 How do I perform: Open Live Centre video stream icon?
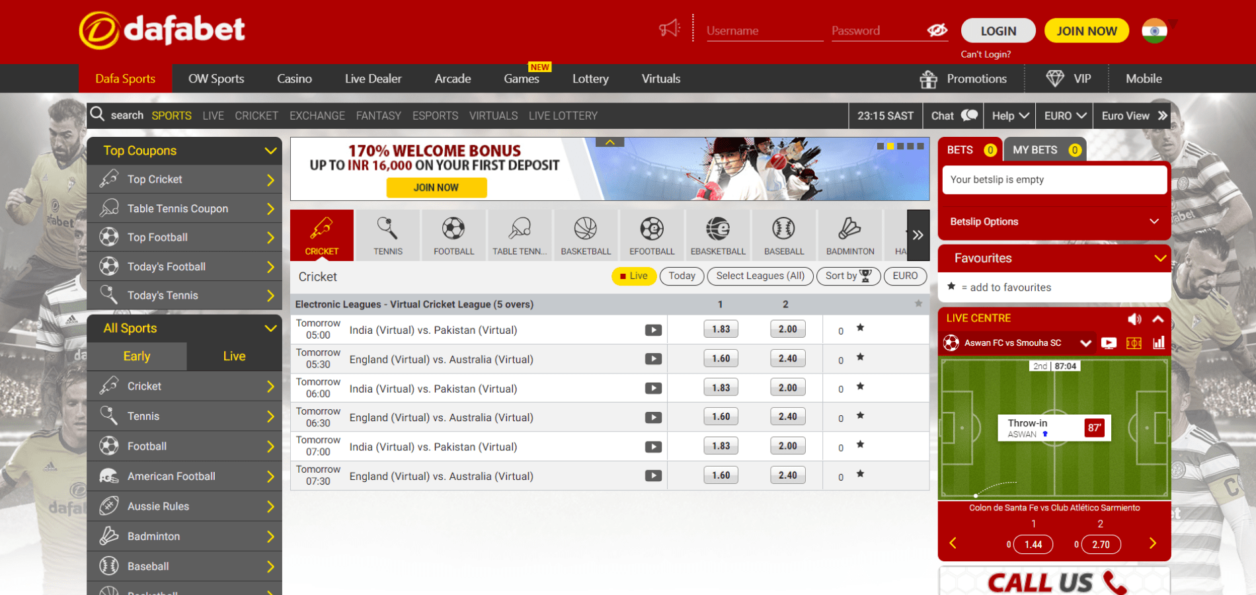(1109, 343)
